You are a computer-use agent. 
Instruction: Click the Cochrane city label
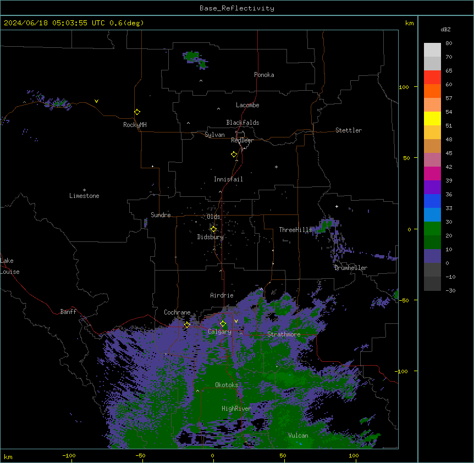point(177,312)
